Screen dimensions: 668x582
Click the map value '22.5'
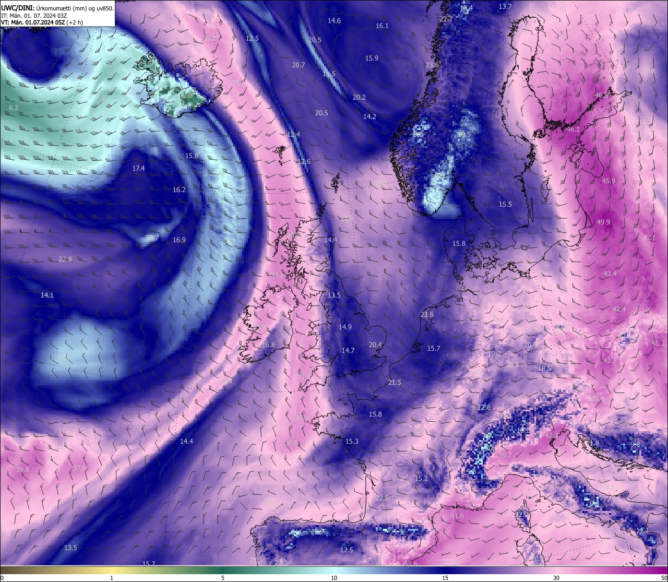382,498
